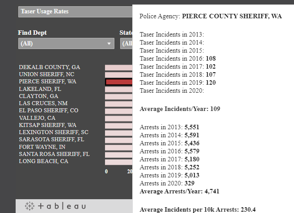Pick the Santa Rosa Sheriff, FL label
The image size is (294, 213).
coord(54,154)
